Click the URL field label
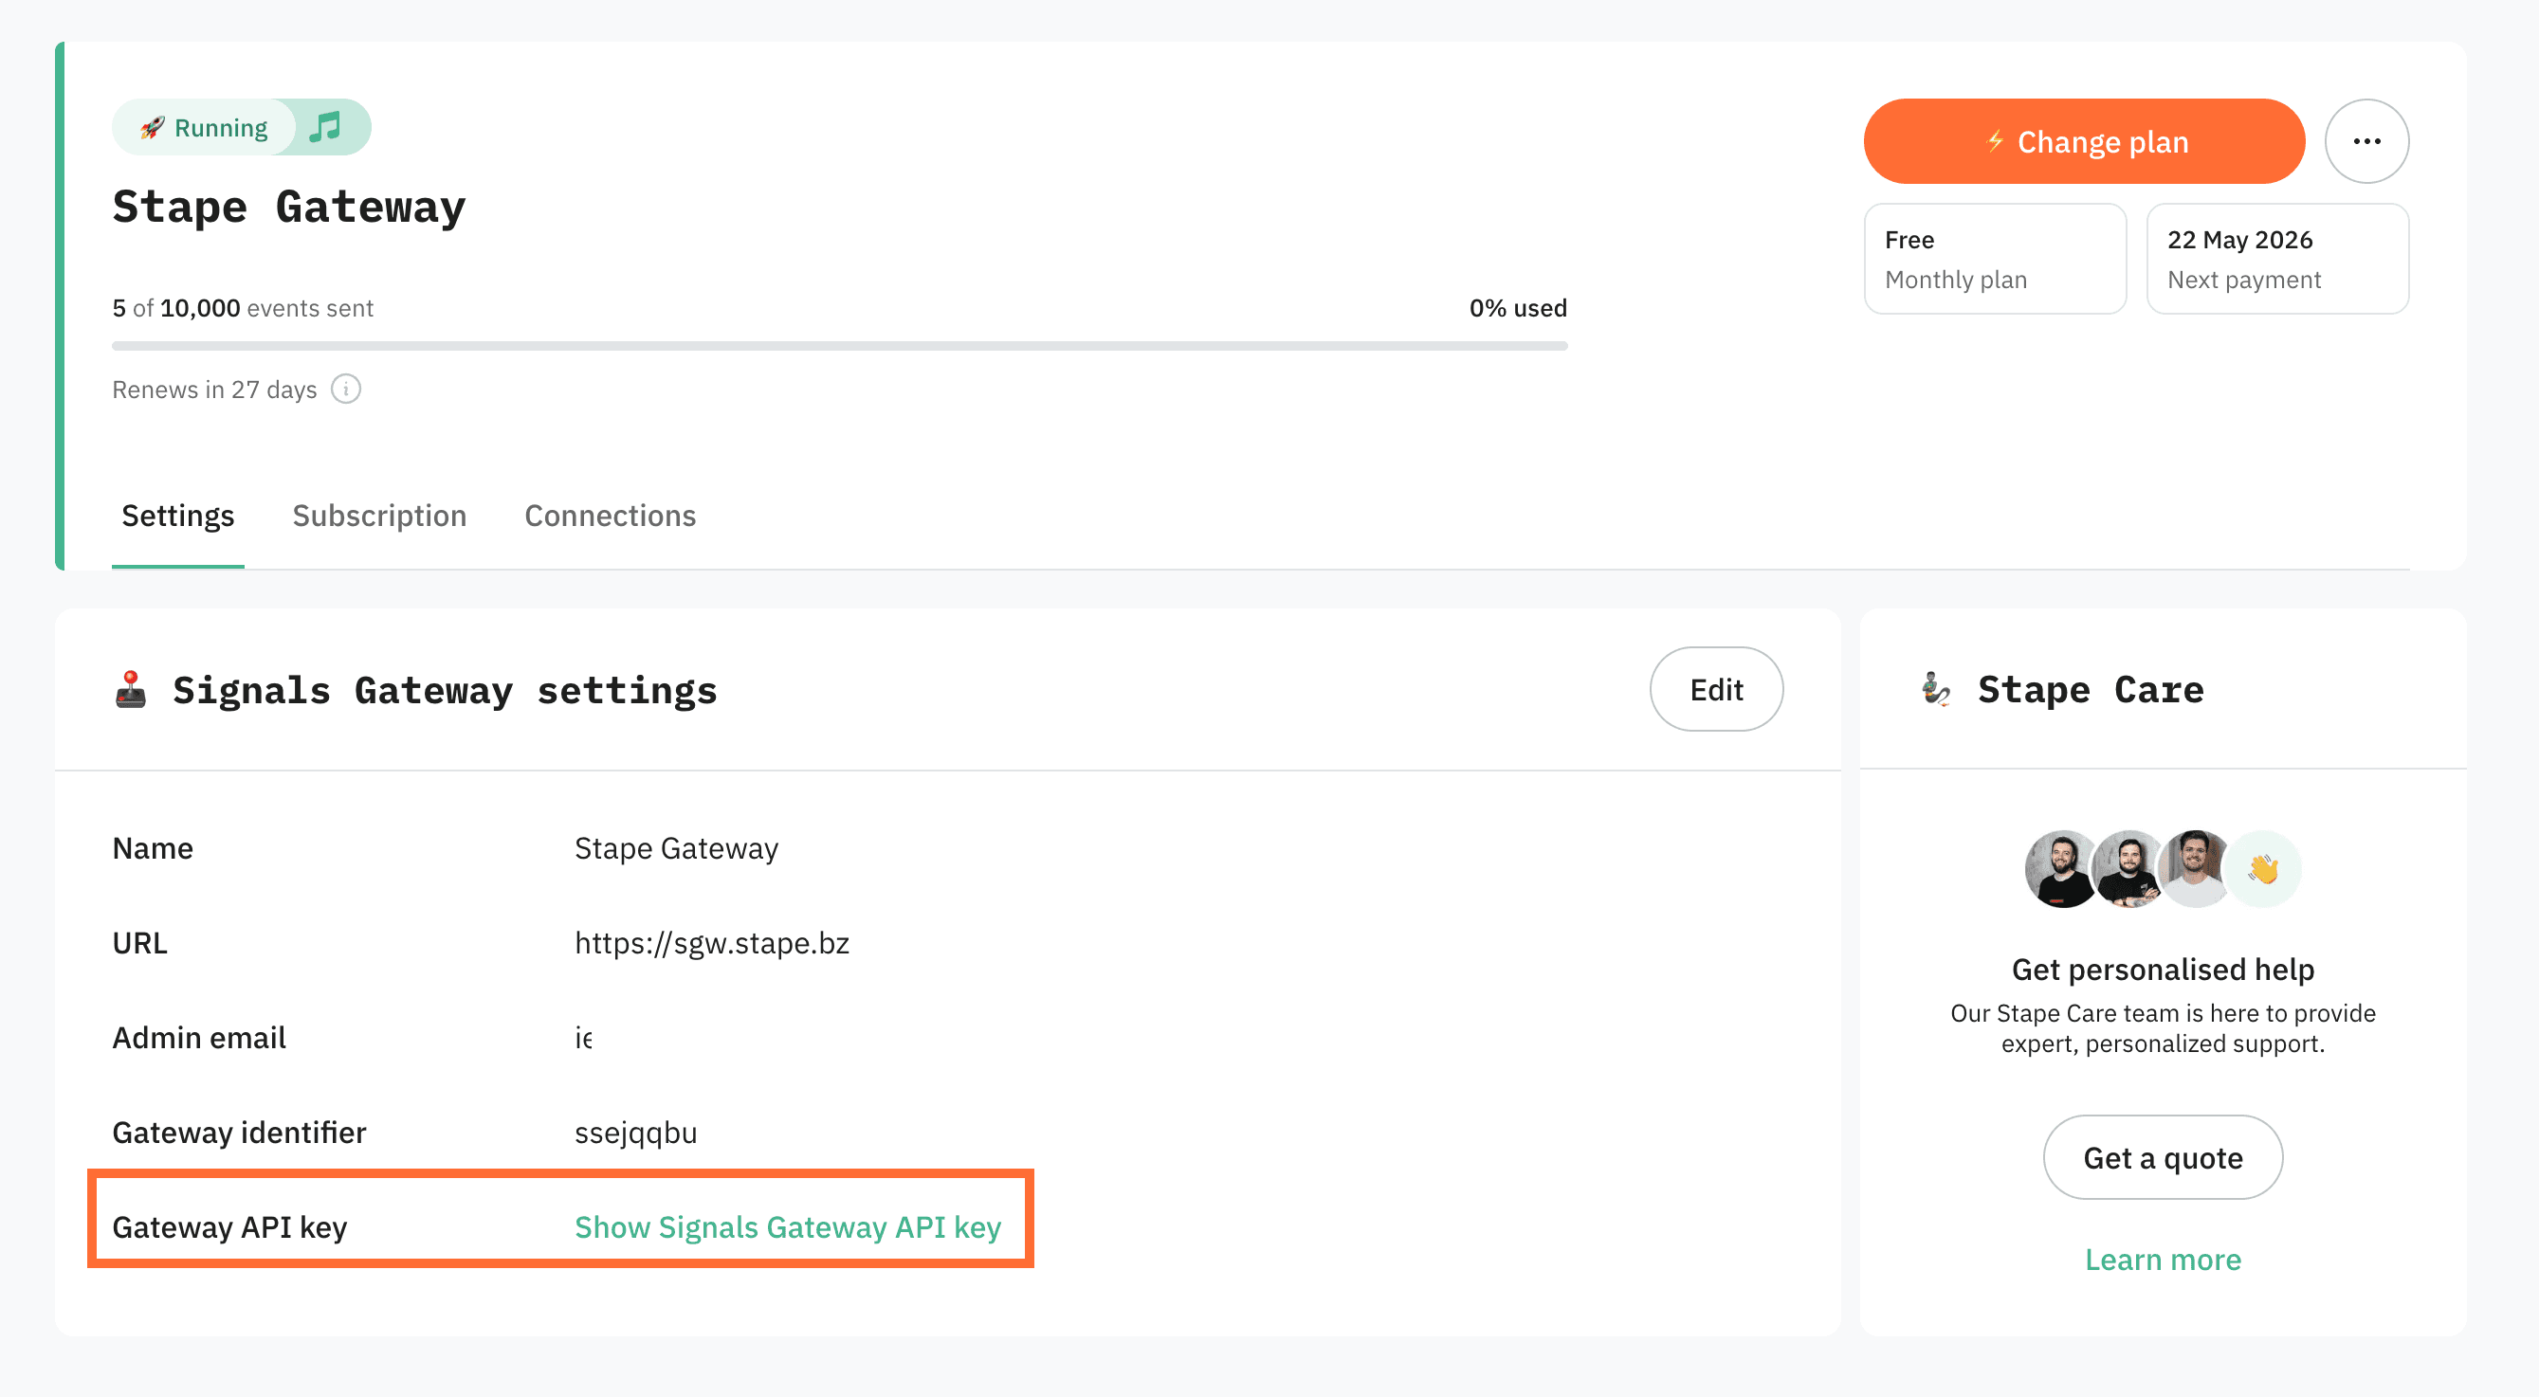 tap(140, 943)
